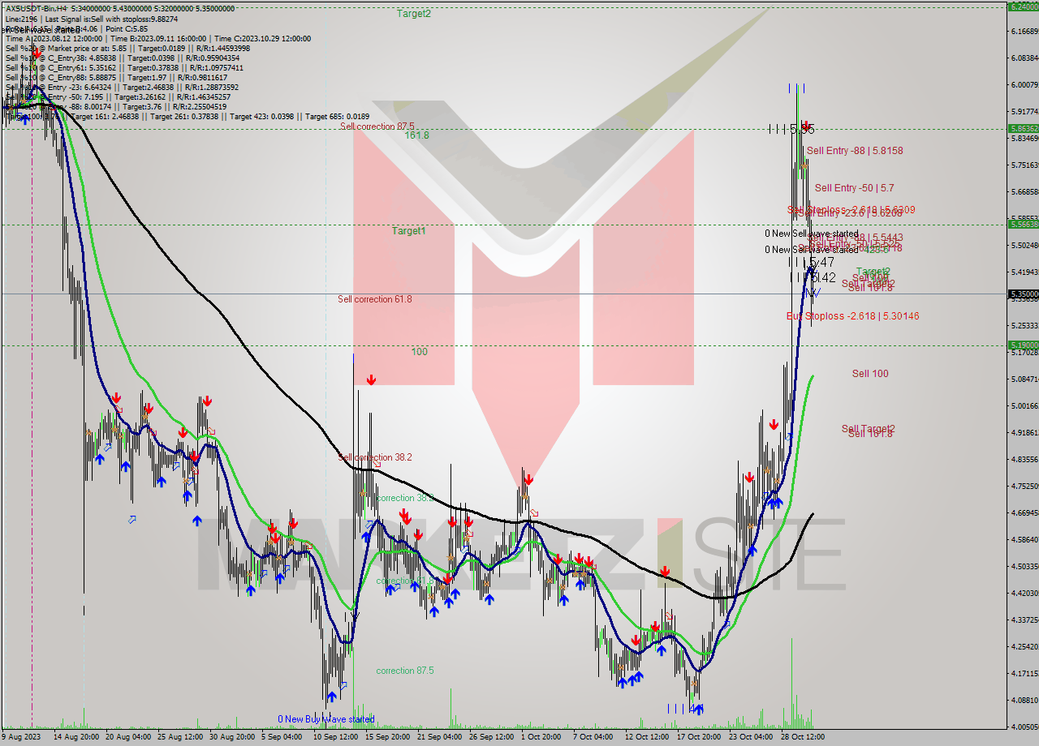1039x746 pixels.
Task: Click the Time A 2023.08.12 info line
Action: [157, 38]
